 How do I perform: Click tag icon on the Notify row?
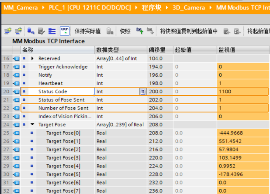point(16,75)
